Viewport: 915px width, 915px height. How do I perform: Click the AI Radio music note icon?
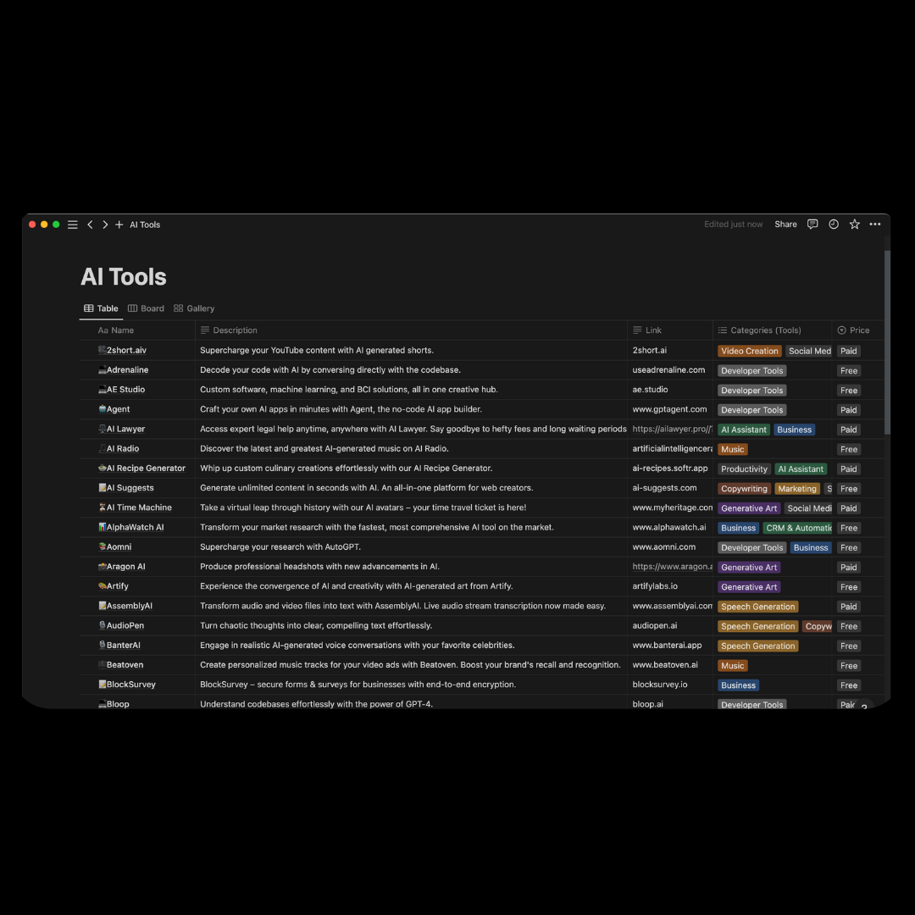103,448
